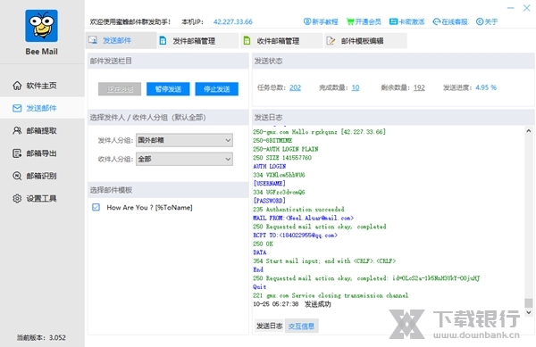Toggle the How Are You template checkbox
Viewport: 536px width, 347px height.
[x=96, y=207]
